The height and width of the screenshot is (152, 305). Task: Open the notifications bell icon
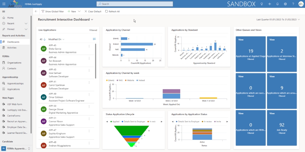click(277, 4)
